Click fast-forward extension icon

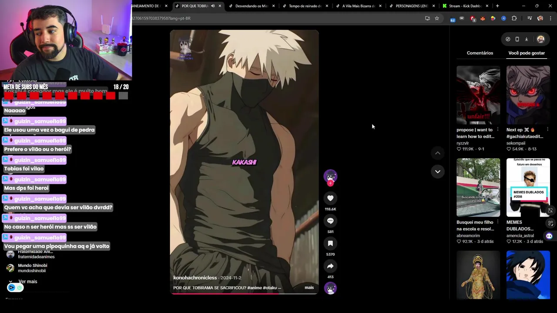pyautogui.click(x=462, y=18)
